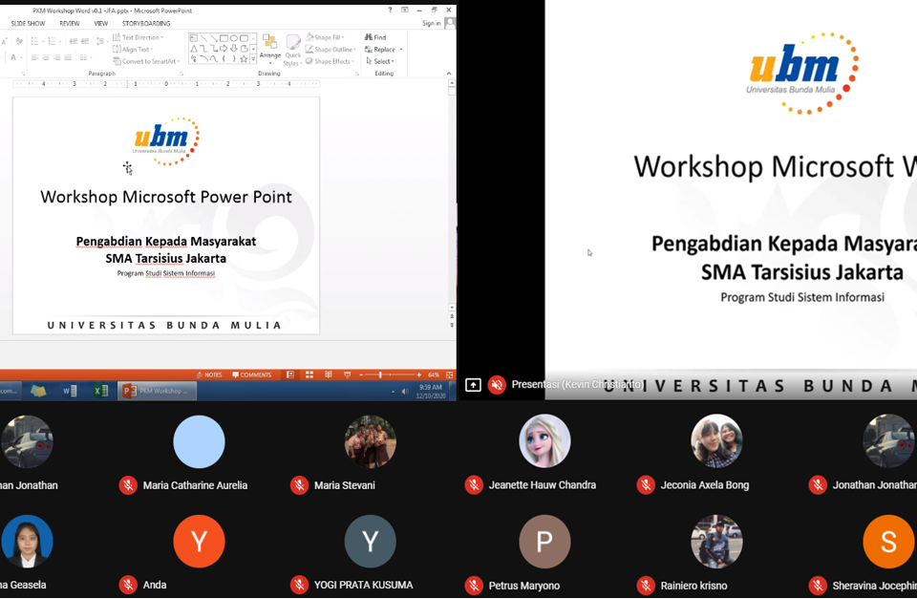Select the 5-Point Star shape
The height and width of the screenshot is (599, 917).
(244, 58)
